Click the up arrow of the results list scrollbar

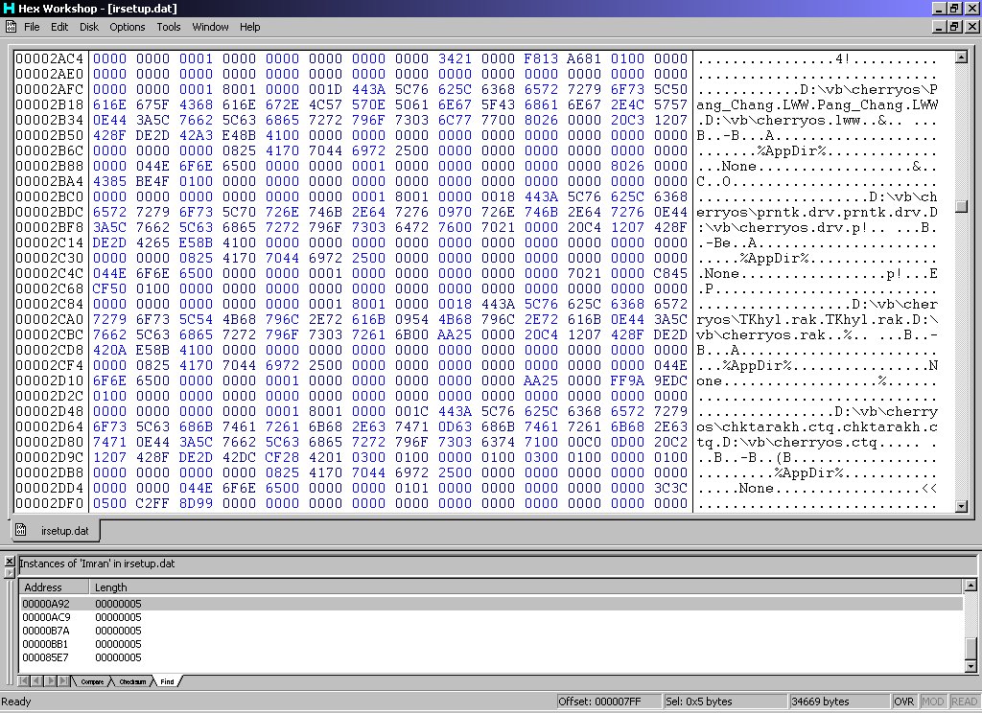970,586
